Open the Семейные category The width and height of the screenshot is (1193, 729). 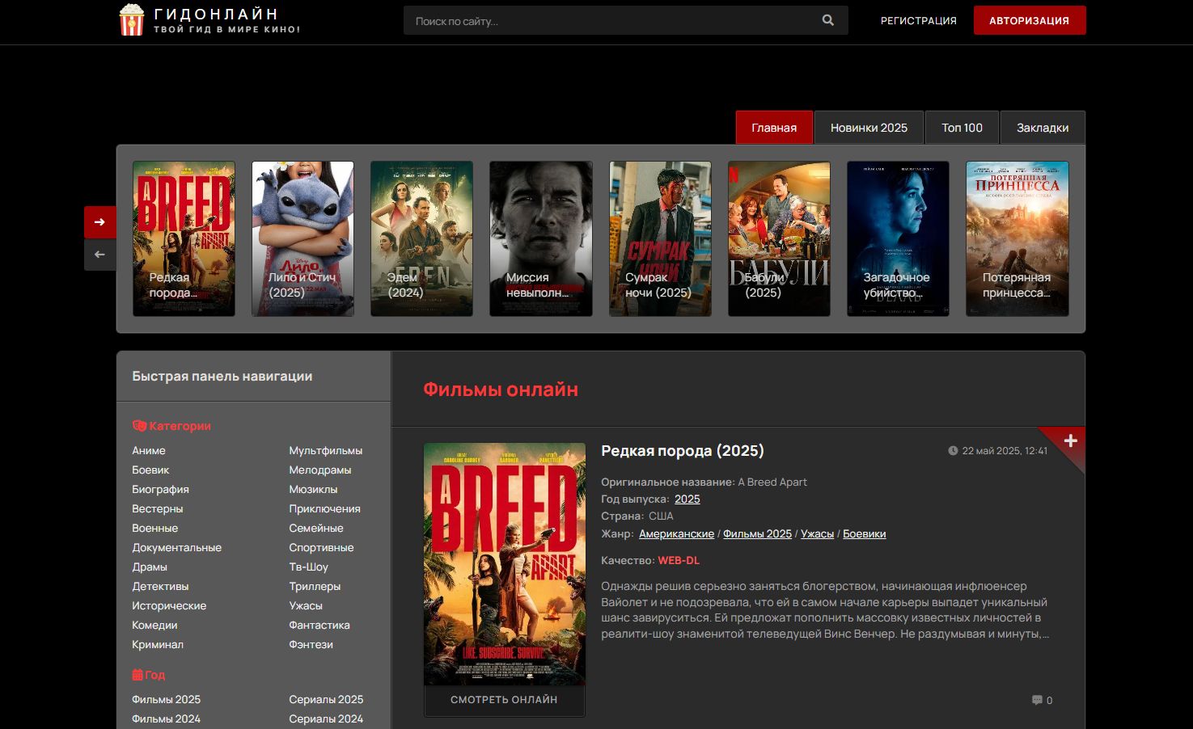[316, 529]
